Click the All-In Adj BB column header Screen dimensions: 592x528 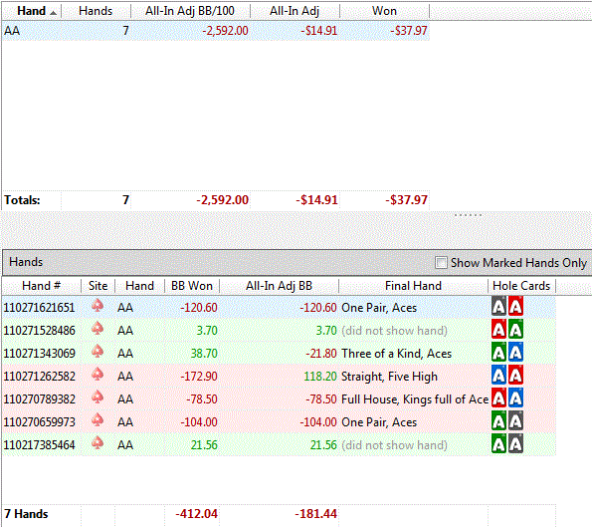click(x=279, y=286)
